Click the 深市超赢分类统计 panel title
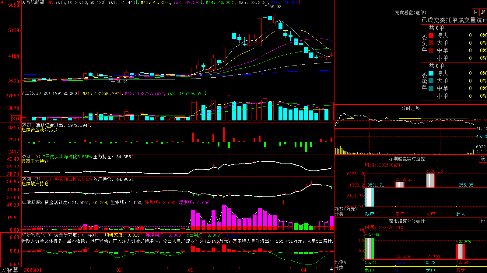The image size is (487, 273). click(x=407, y=221)
